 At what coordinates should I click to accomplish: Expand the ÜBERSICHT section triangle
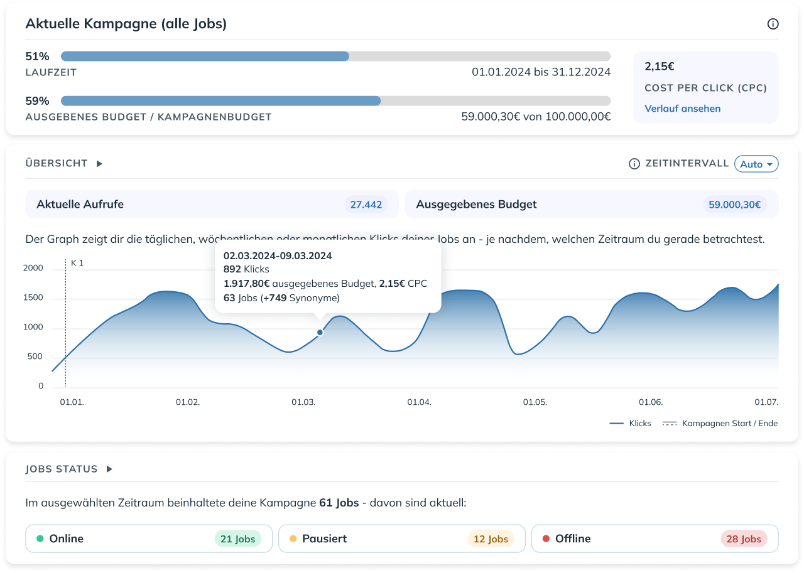tap(99, 164)
